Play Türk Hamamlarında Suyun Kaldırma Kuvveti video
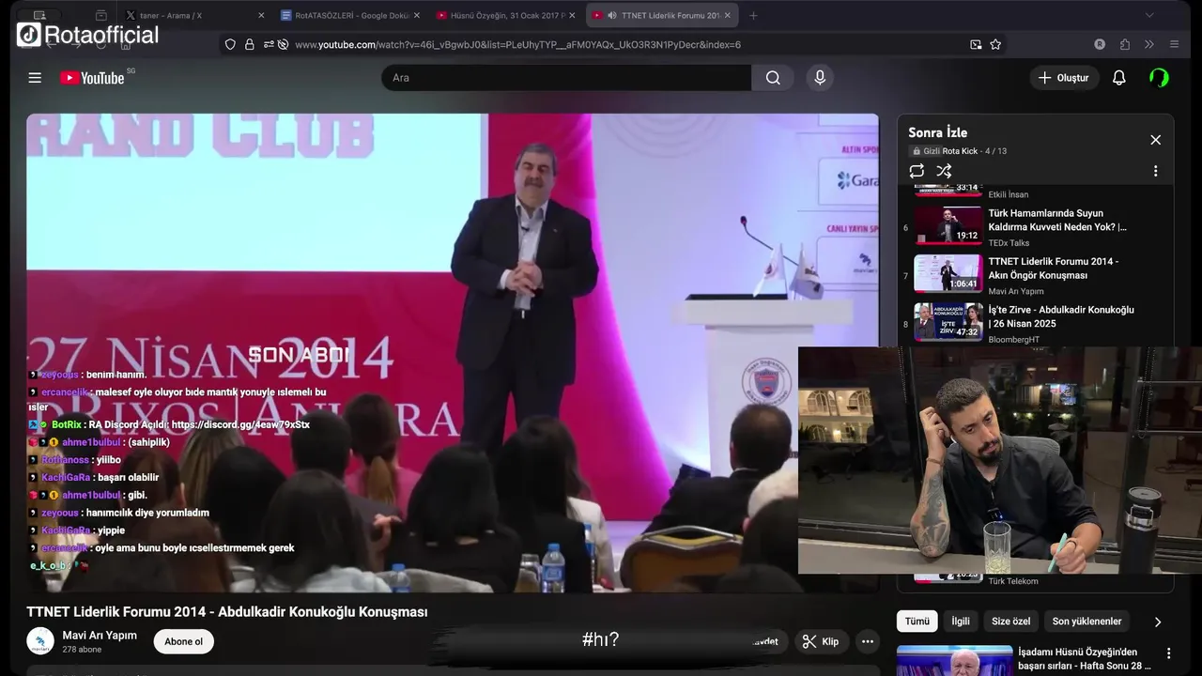The height and width of the screenshot is (676, 1202). pyautogui.click(x=1057, y=220)
